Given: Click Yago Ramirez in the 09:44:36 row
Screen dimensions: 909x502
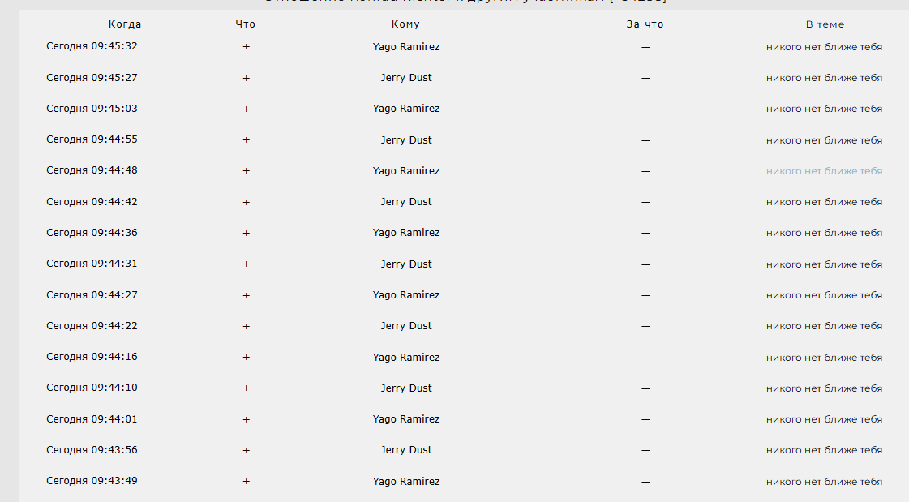Looking at the screenshot, I should [x=405, y=233].
